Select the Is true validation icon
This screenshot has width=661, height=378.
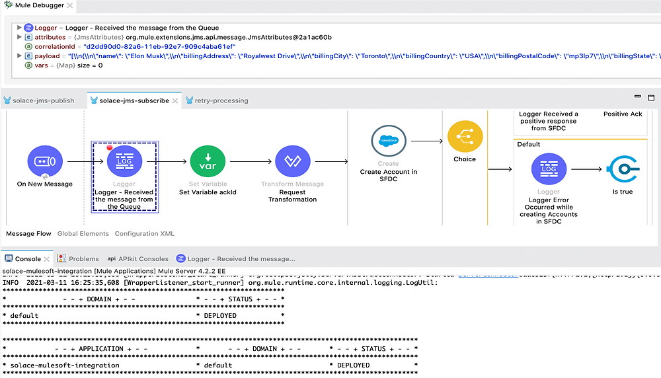tap(623, 169)
